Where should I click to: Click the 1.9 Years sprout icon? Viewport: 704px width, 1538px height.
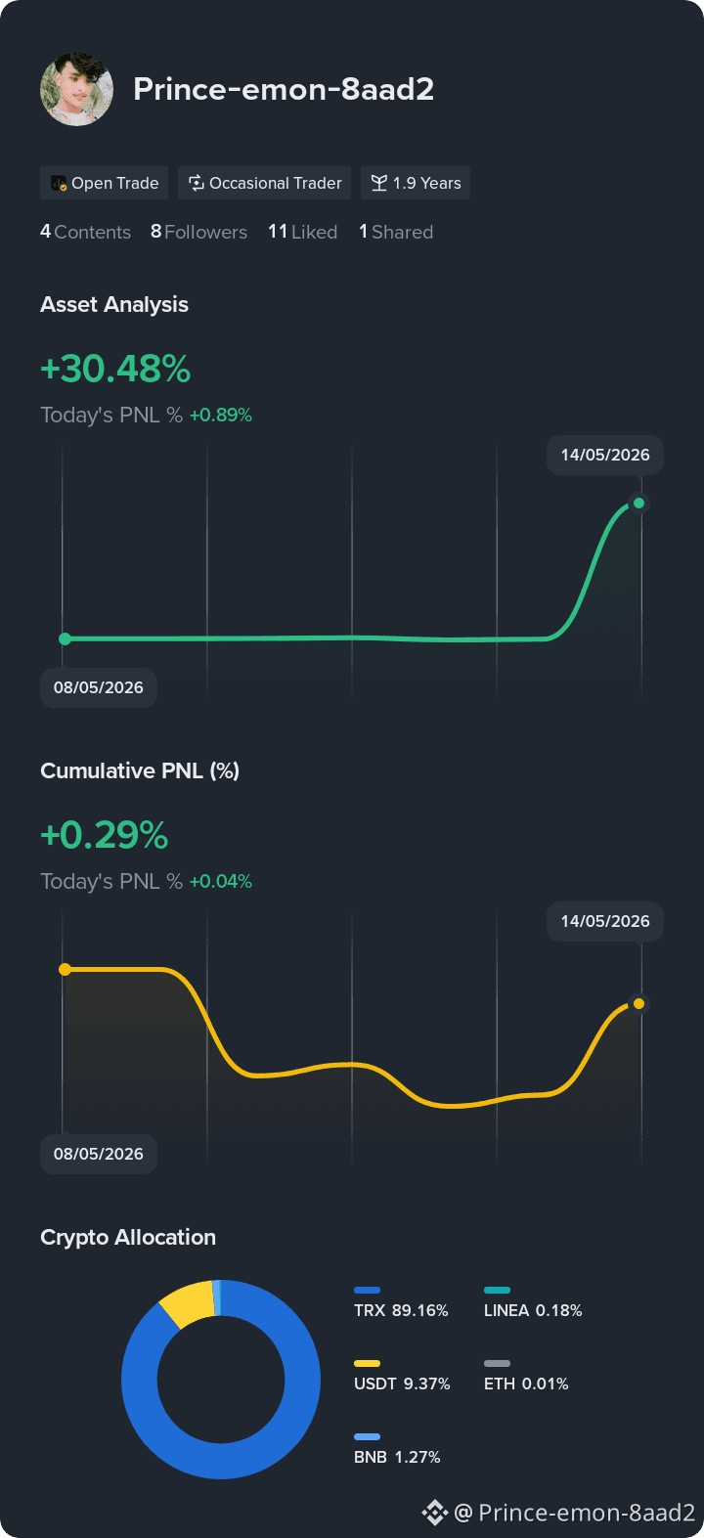click(x=379, y=183)
